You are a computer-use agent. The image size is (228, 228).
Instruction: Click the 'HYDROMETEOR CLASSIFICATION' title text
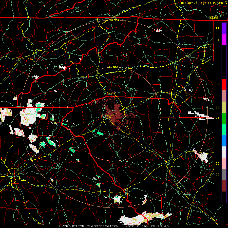point(89,226)
